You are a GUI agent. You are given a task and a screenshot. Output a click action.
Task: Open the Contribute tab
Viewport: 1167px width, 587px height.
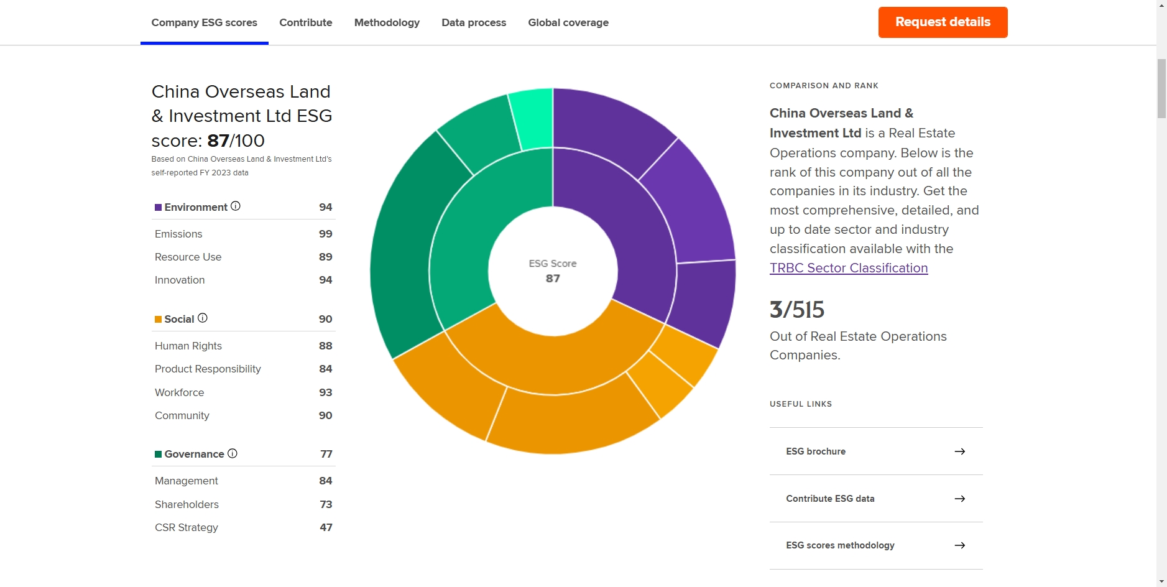[x=306, y=22]
